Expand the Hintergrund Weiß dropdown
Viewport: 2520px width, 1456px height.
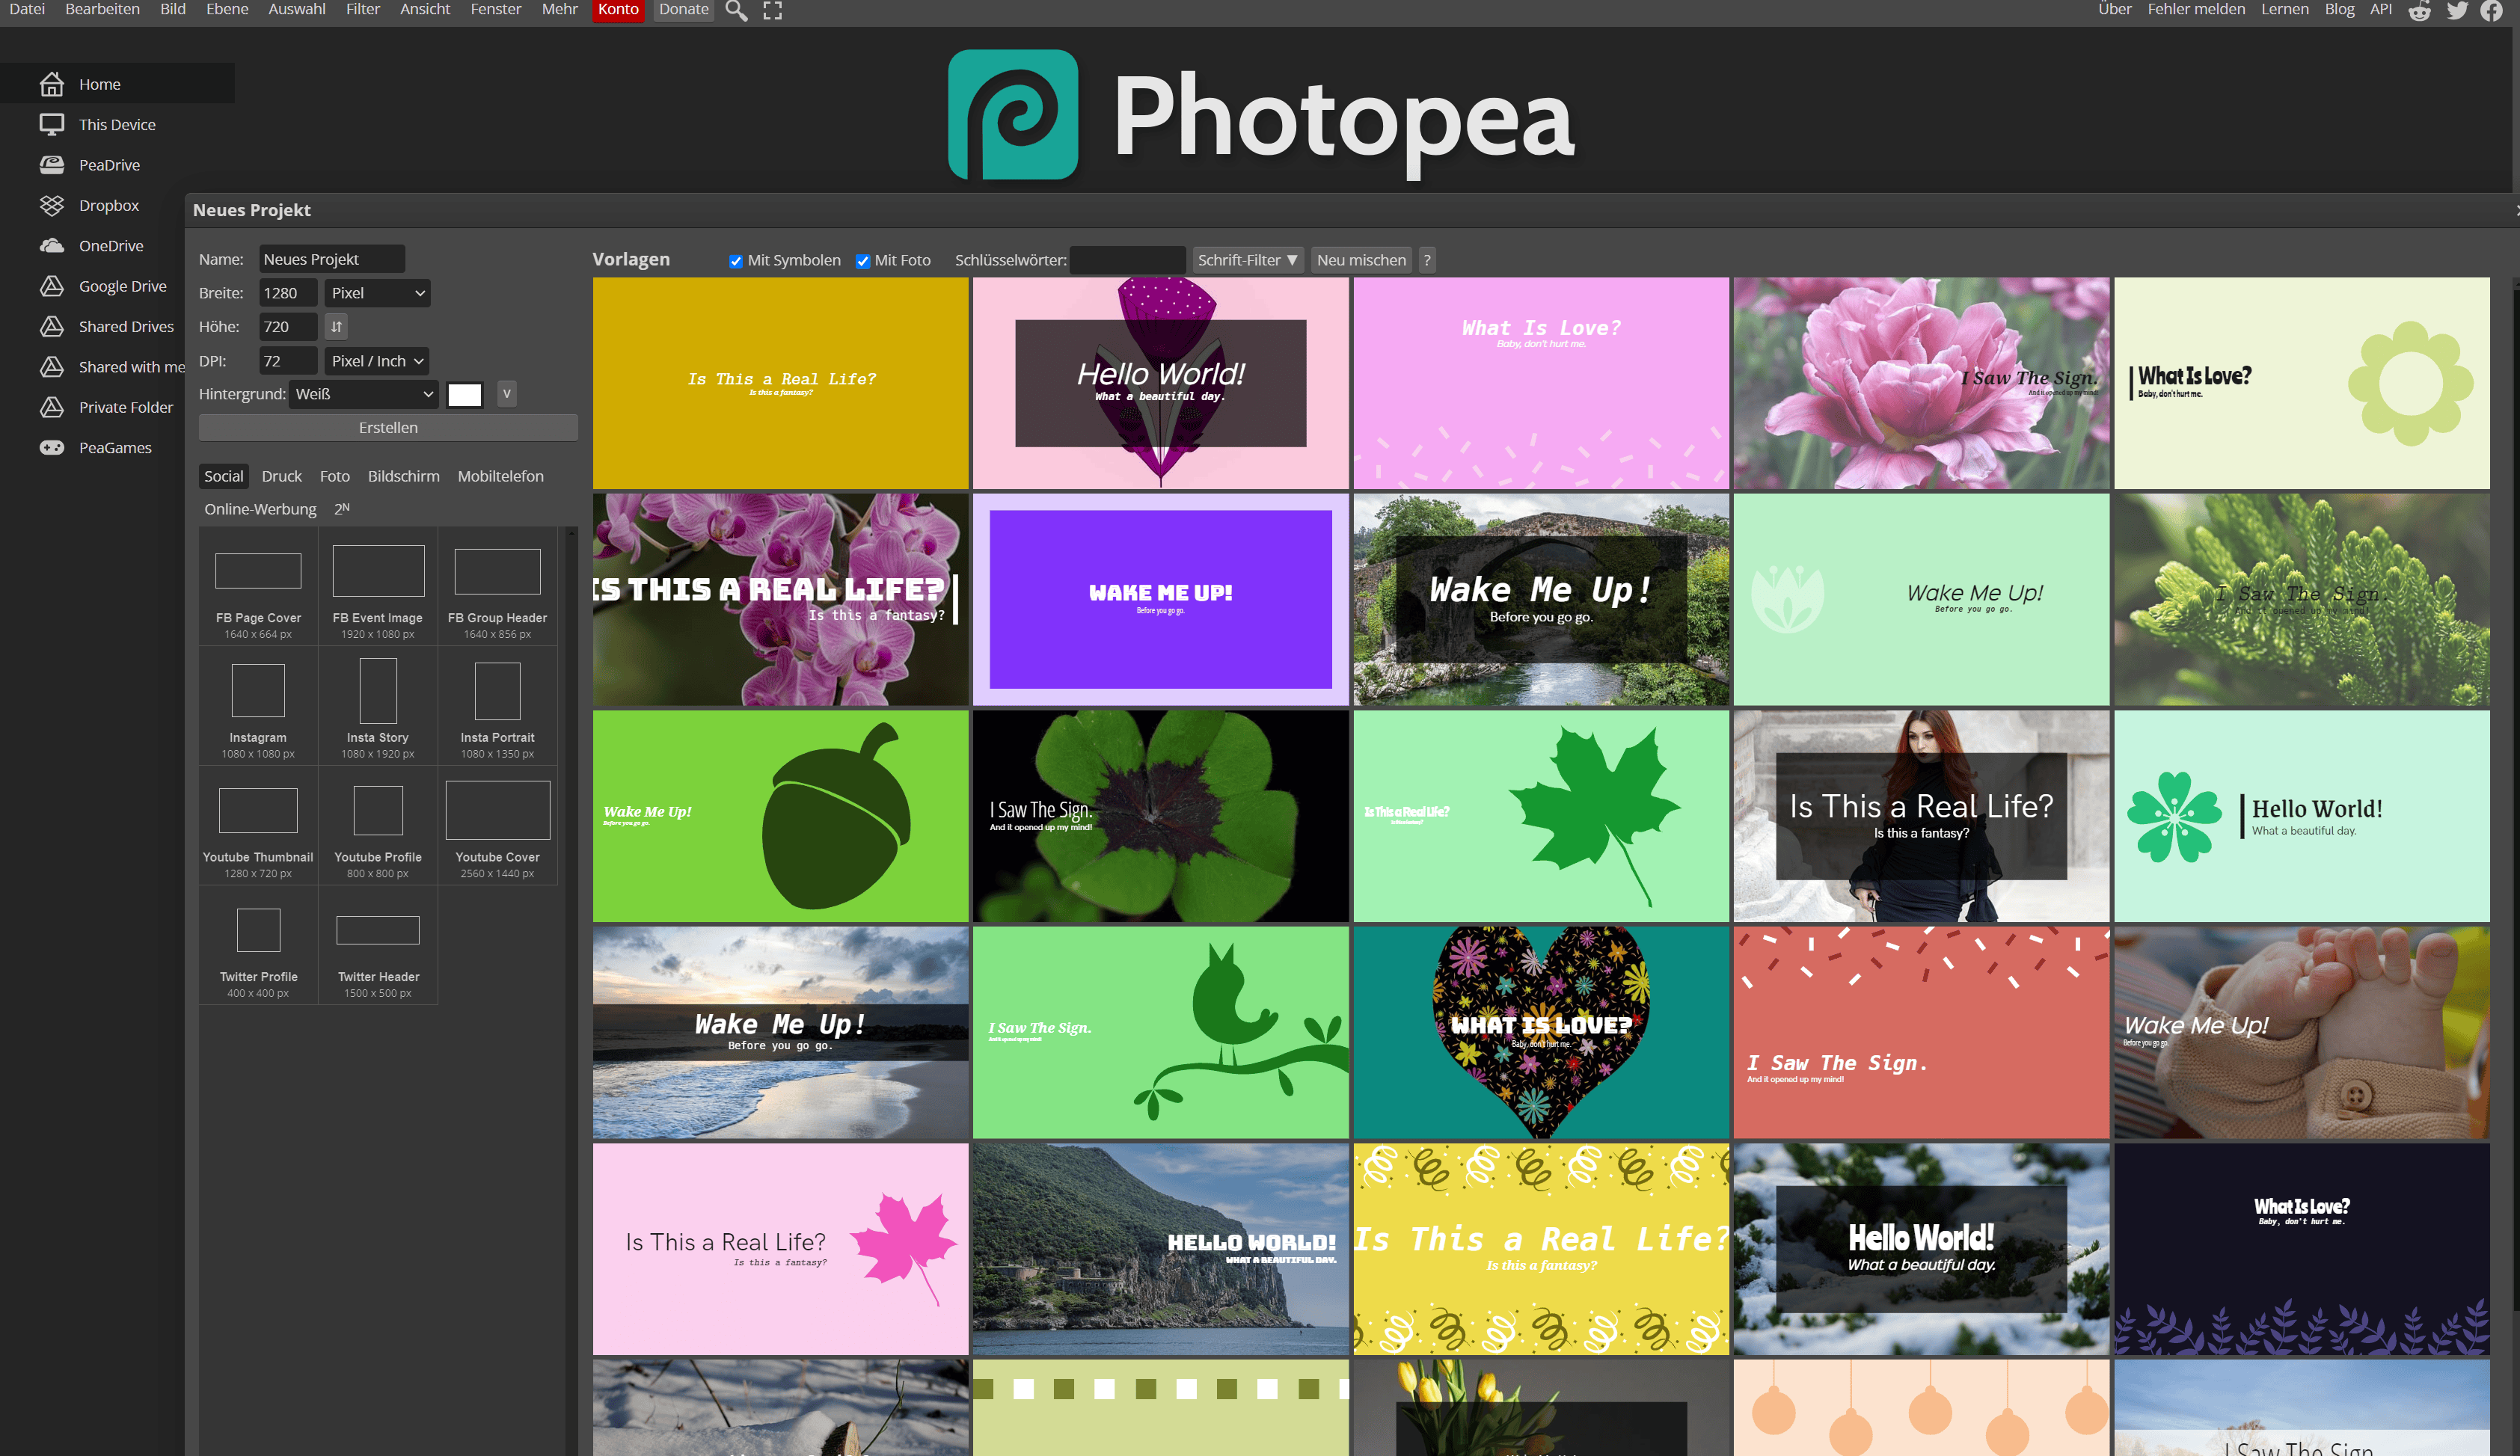coord(364,394)
